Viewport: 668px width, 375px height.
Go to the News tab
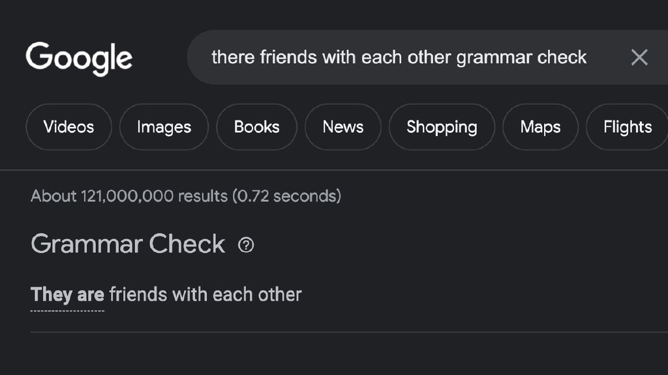tap(342, 127)
